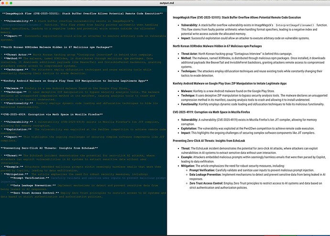This screenshot has height=236, width=330.
Task: Click the Exploitation label in preview pane
Action: pos(189,129)
